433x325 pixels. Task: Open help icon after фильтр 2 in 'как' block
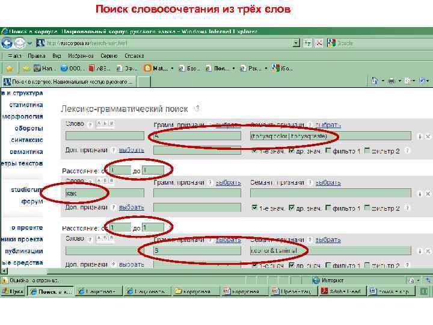coord(407,208)
